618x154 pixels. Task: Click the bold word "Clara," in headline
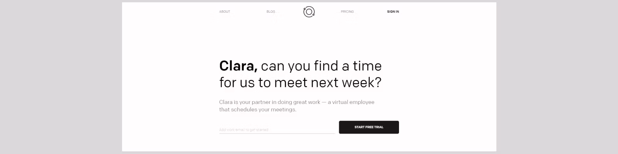point(238,66)
